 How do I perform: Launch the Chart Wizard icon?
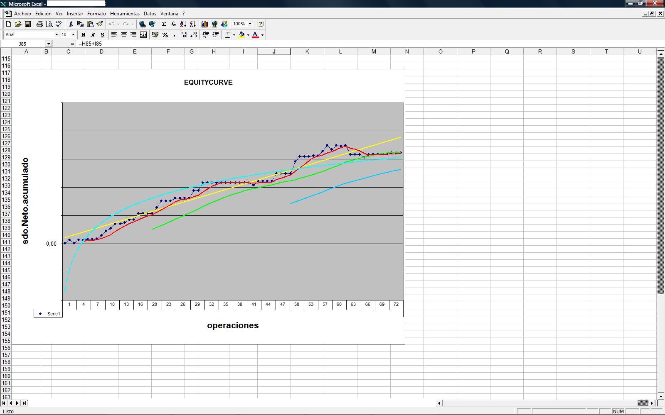click(204, 24)
